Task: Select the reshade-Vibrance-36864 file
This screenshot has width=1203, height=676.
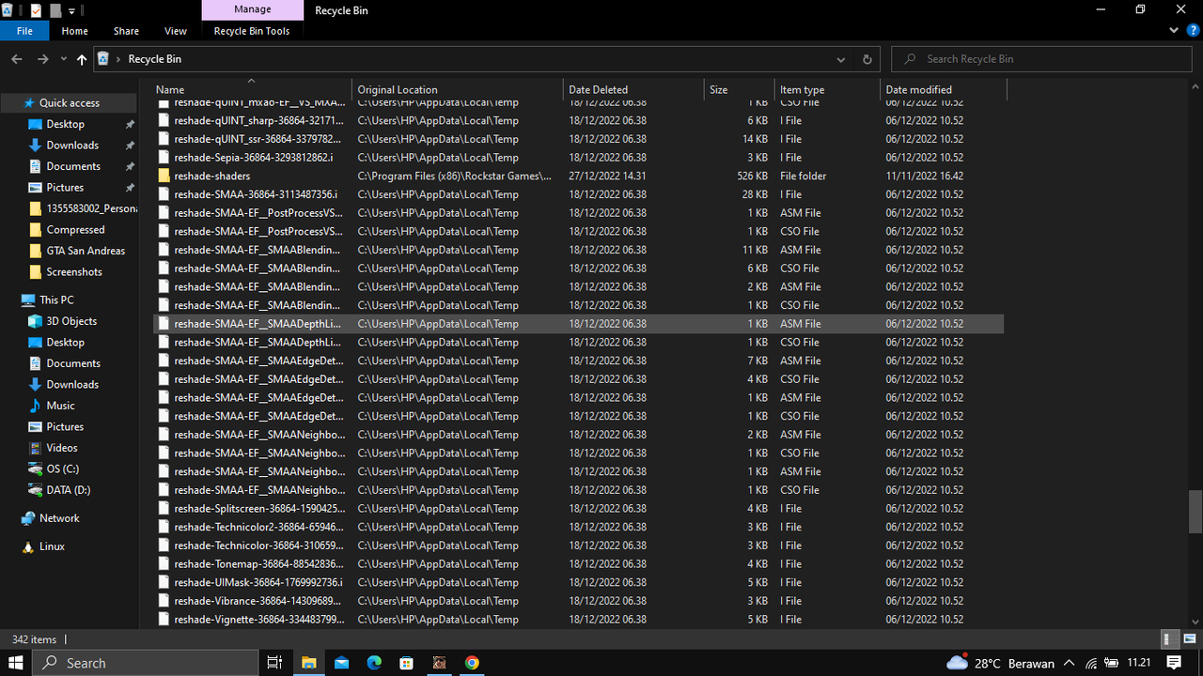Action: tap(578, 601)
